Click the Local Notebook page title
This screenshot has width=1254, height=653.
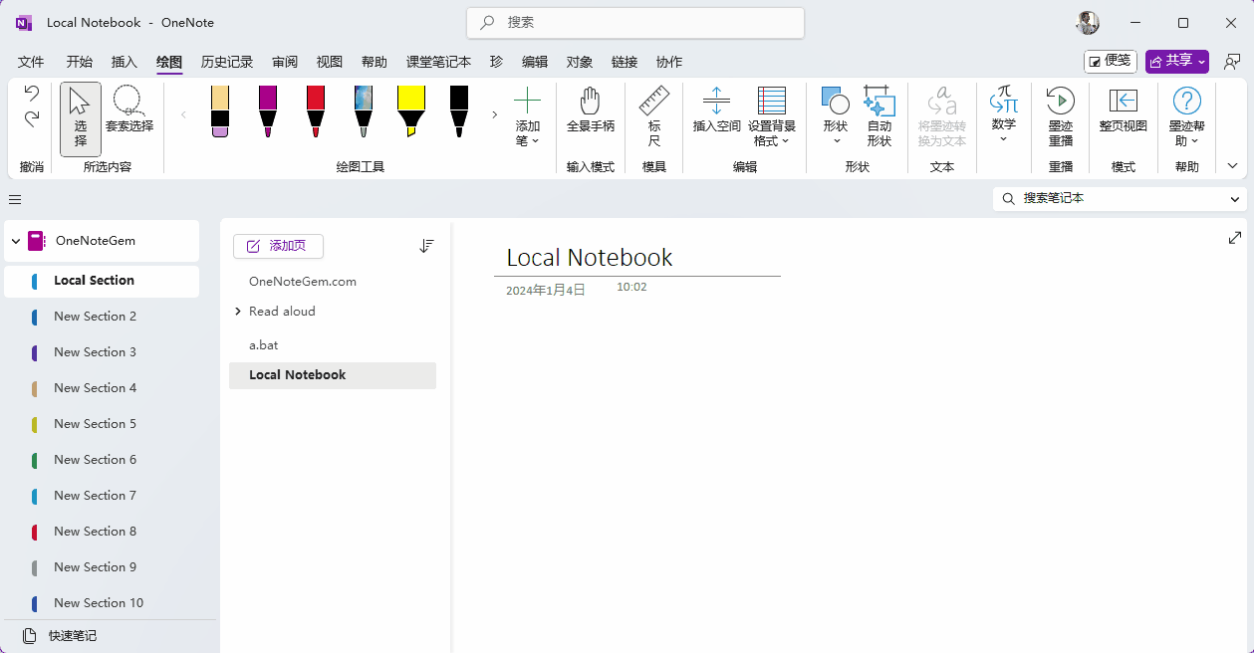pos(590,258)
